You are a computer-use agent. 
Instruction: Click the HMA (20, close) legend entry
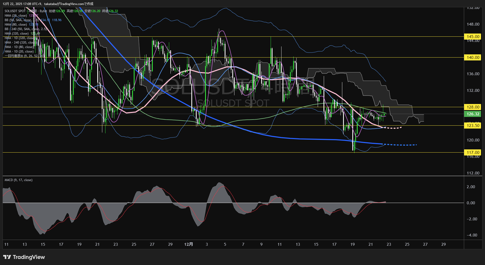coord(16,16)
